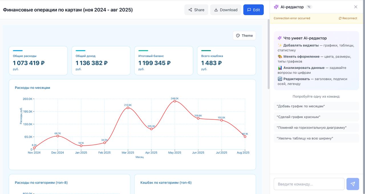
Task: Click the disconnected badge next to AI-редактор title
Action: coord(308,7)
